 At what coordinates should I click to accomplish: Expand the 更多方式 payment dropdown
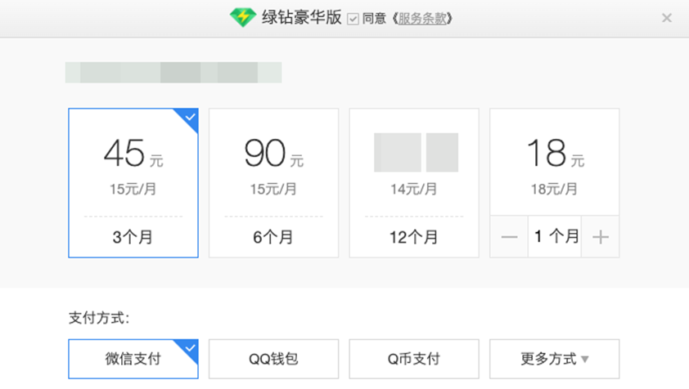555,359
